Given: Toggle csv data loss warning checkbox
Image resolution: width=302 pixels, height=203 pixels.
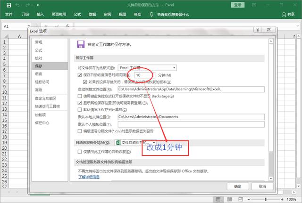Looking at the screenshot, I should [x=80, y=131].
